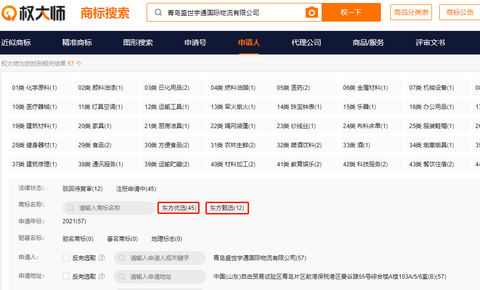The image size is (480, 290).
Task: Select category 33类 酒(1)
Action: (371, 145)
